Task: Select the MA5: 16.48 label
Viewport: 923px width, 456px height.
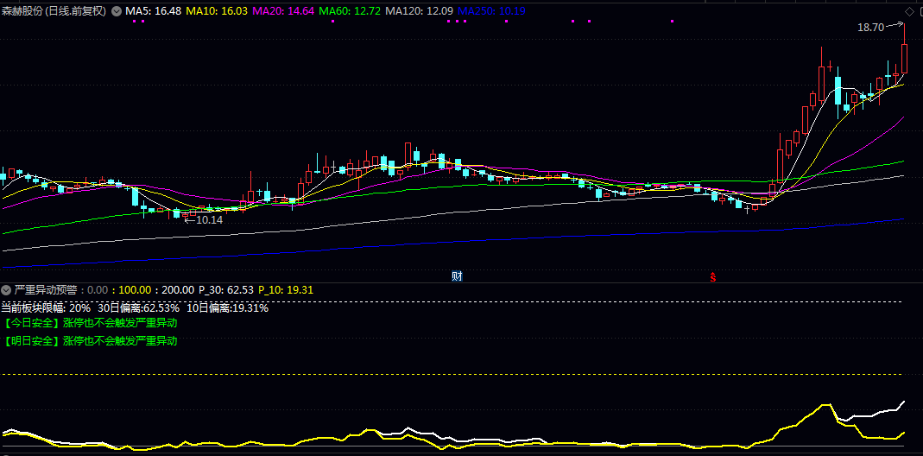Action: tap(153, 11)
